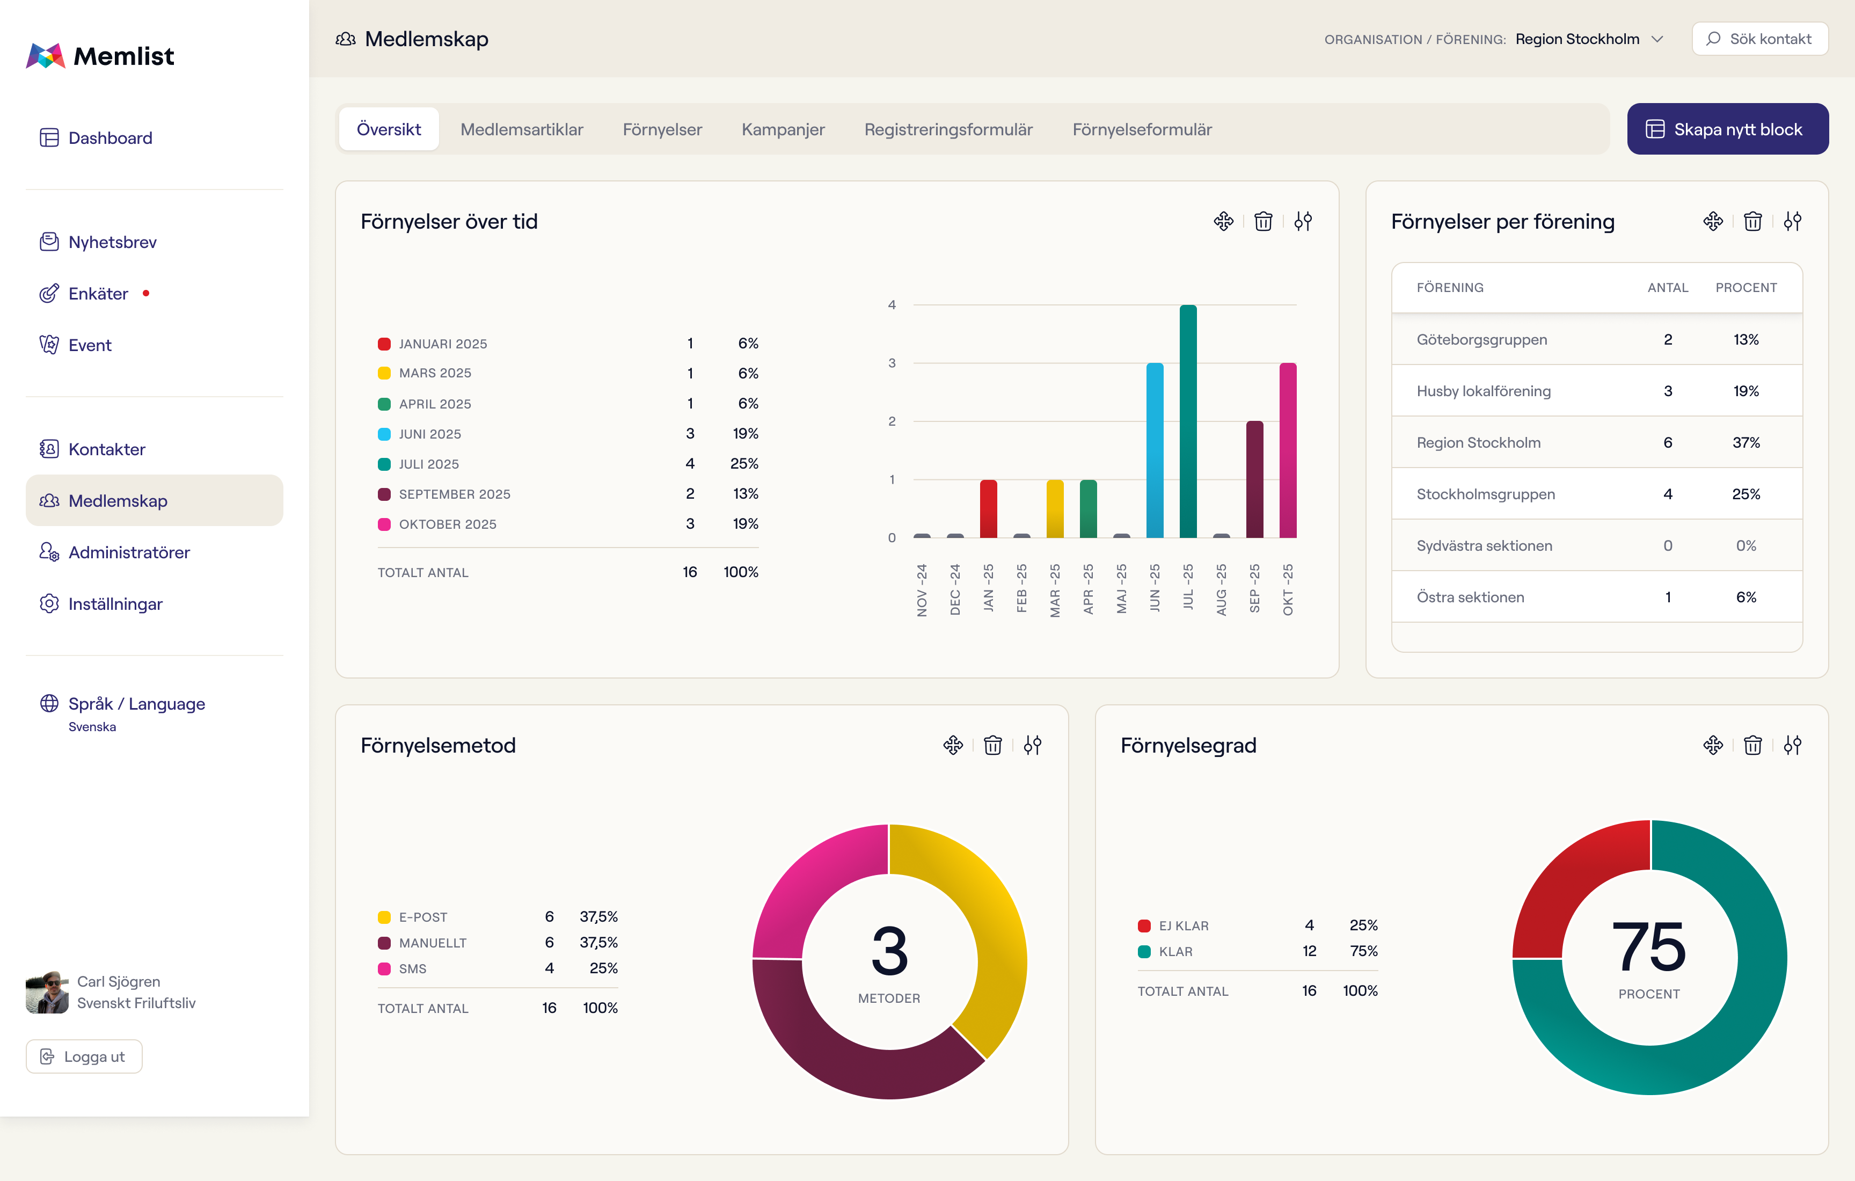1855x1181 pixels.
Task: Click the Logga ut button
Action: pyautogui.click(x=84, y=1056)
